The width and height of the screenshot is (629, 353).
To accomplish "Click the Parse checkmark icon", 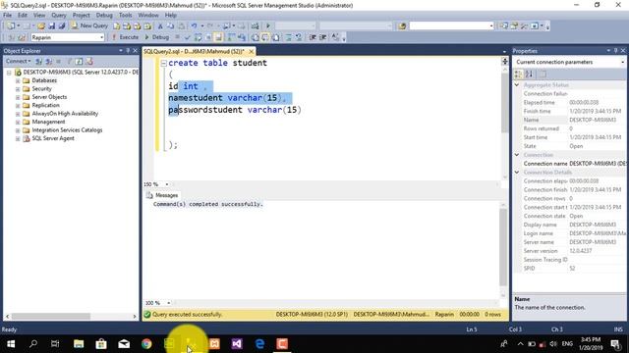I will point(187,37).
